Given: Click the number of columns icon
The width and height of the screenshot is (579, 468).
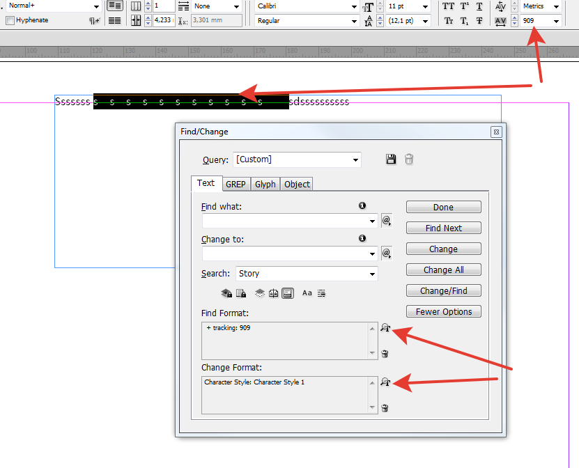Looking at the screenshot, I should (x=136, y=6).
